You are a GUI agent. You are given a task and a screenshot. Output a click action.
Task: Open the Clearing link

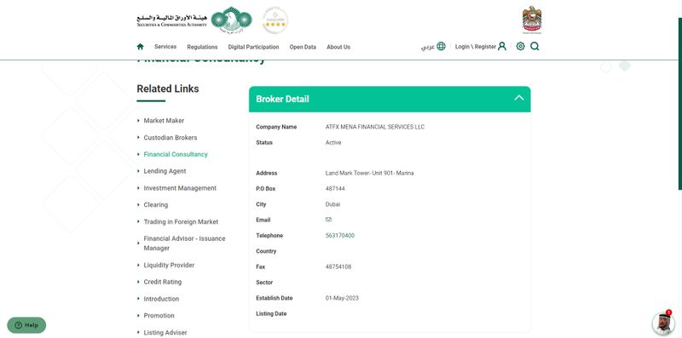[156, 204]
